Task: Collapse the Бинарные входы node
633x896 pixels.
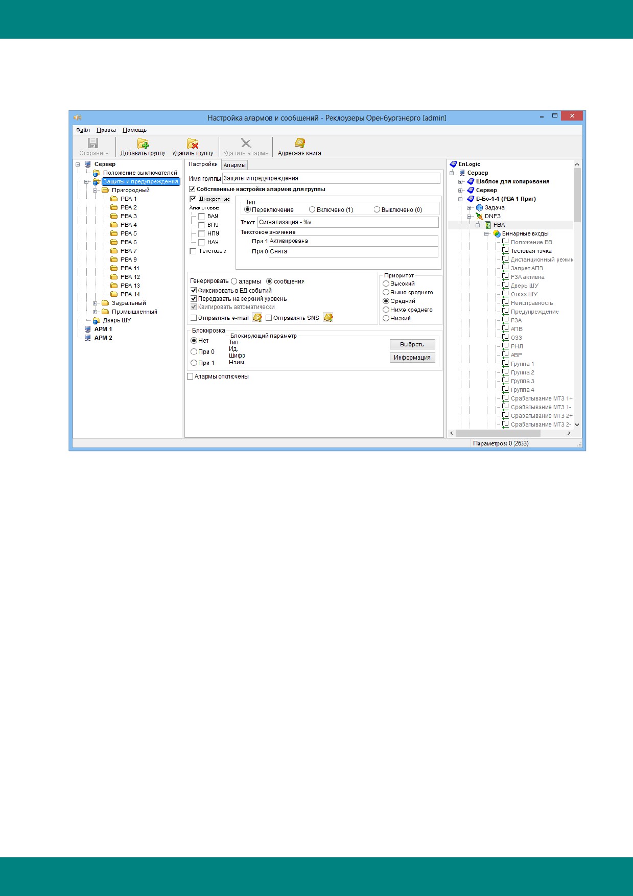Action: point(487,233)
